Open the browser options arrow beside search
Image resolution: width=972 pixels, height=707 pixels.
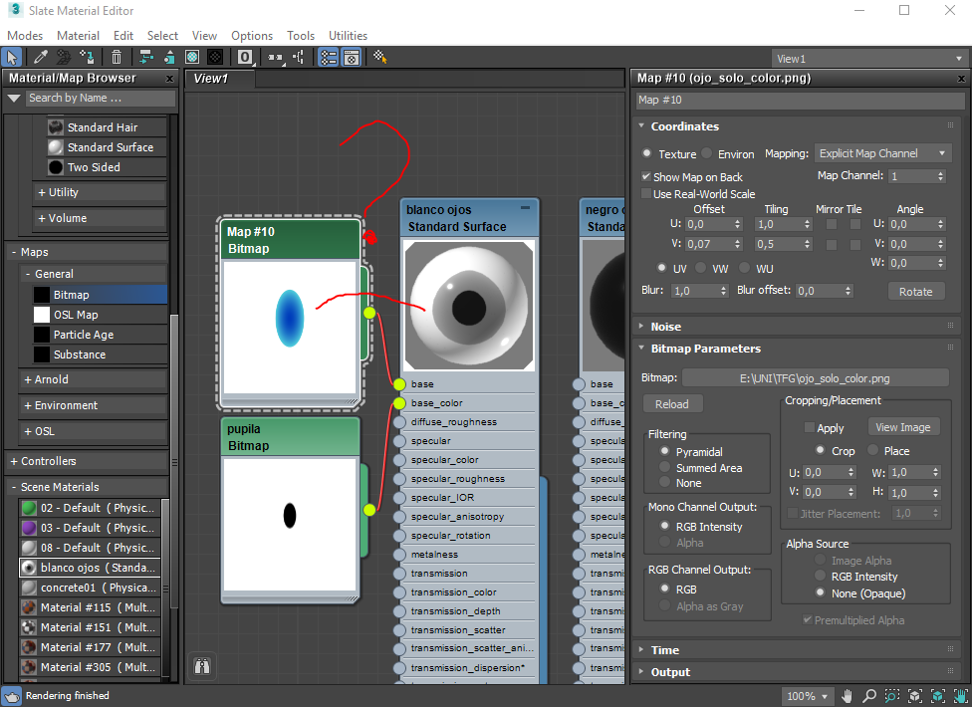14,98
